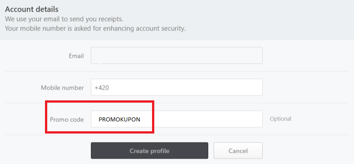
Task: Click blank area of the Email box
Action: pyautogui.click(x=215, y=56)
